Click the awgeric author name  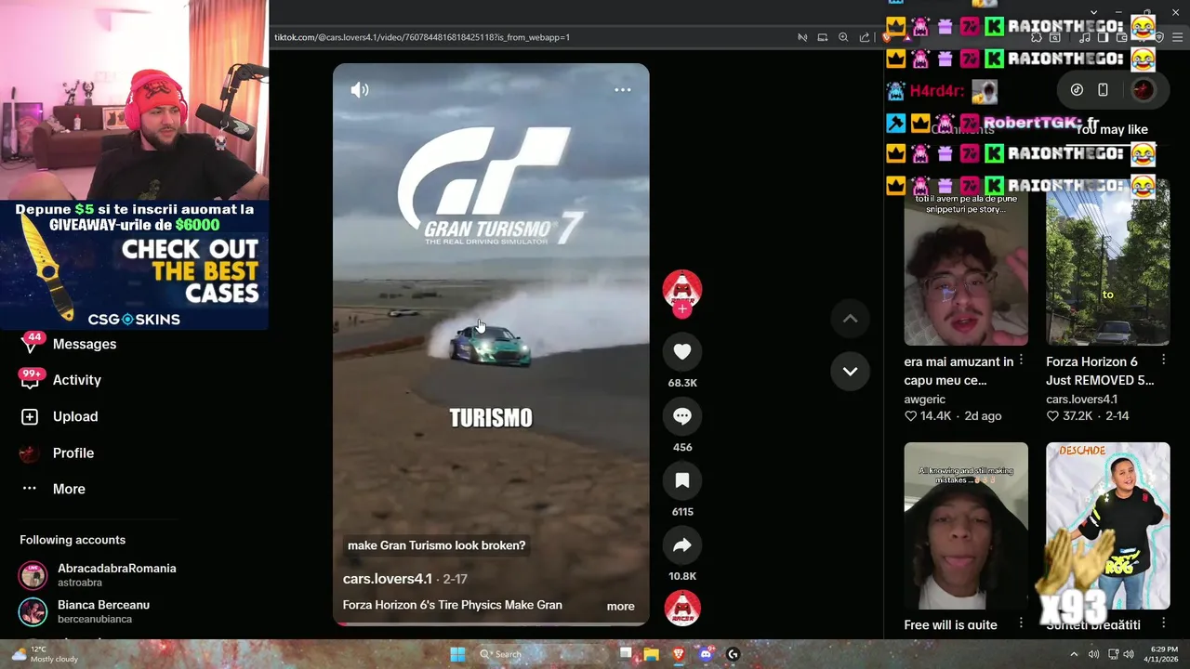pos(924,399)
